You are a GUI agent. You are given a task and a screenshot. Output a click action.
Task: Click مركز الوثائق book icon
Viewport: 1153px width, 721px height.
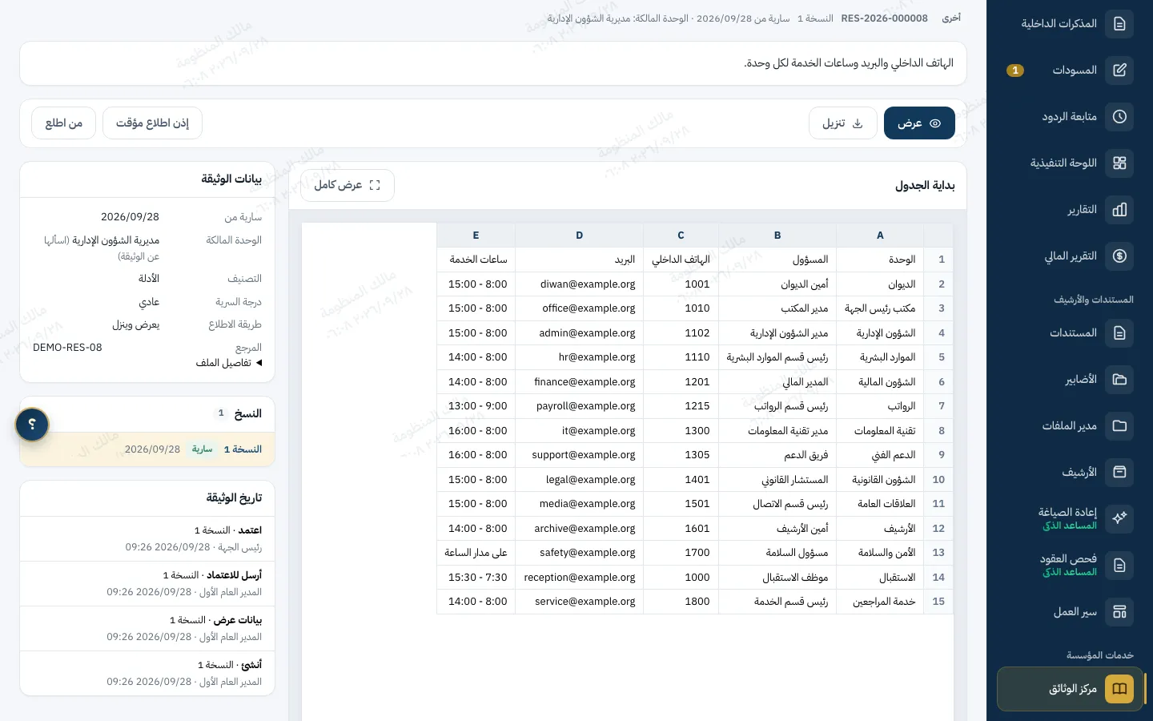1119,689
